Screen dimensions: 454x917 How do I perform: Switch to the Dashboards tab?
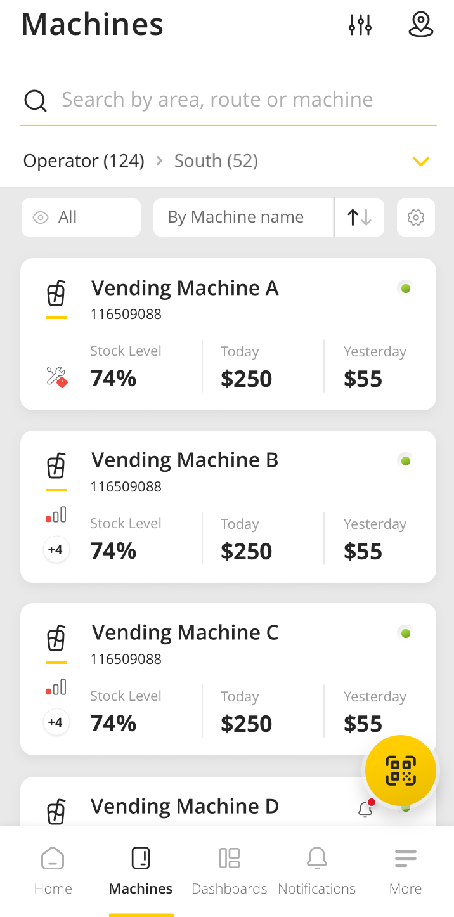[229, 870]
